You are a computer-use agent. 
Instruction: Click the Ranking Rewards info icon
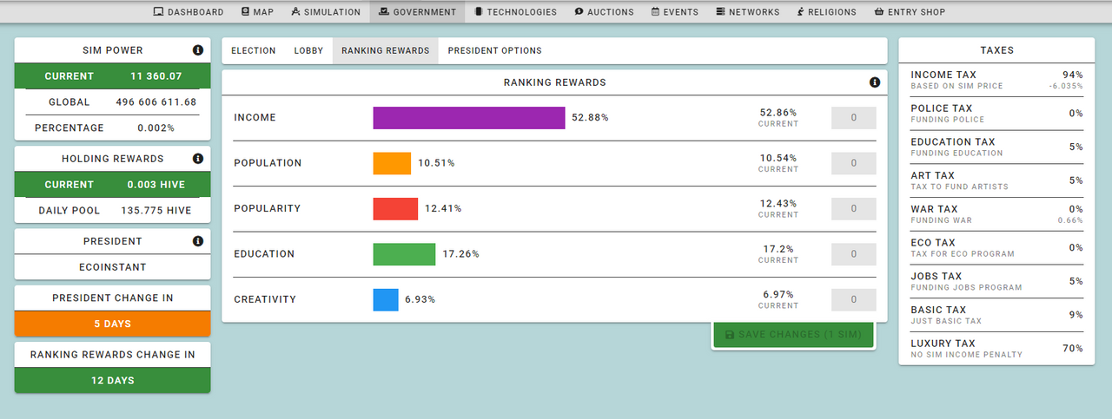875,82
